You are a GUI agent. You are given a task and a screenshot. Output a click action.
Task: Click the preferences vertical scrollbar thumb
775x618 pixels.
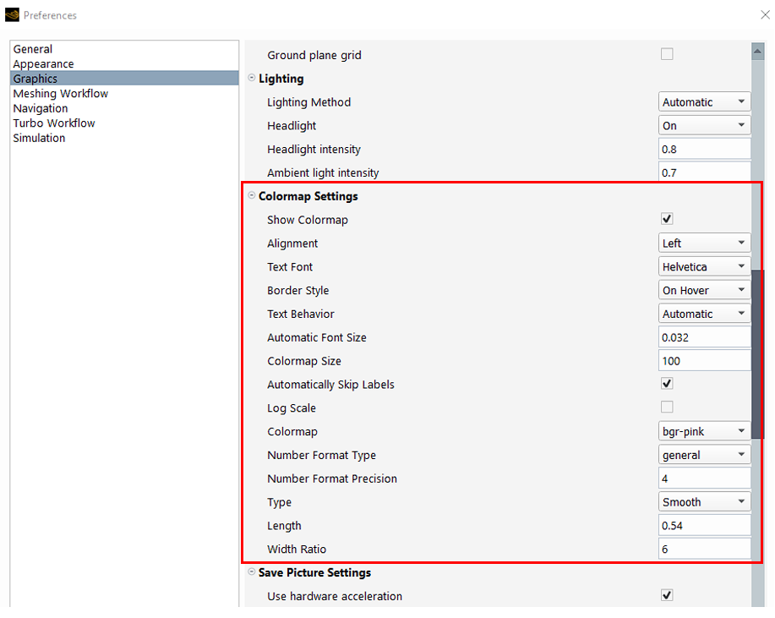pyautogui.click(x=757, y=353)
